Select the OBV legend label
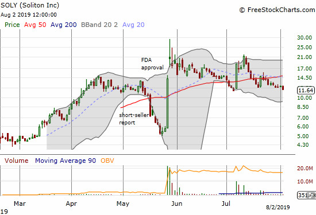Image resolution: width=316 pixels, height=215 pixels. tap(107, 161)
